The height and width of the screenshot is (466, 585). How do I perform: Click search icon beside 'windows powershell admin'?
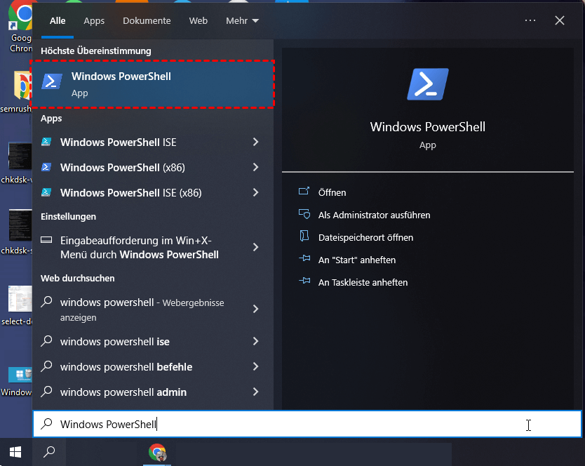46,392
